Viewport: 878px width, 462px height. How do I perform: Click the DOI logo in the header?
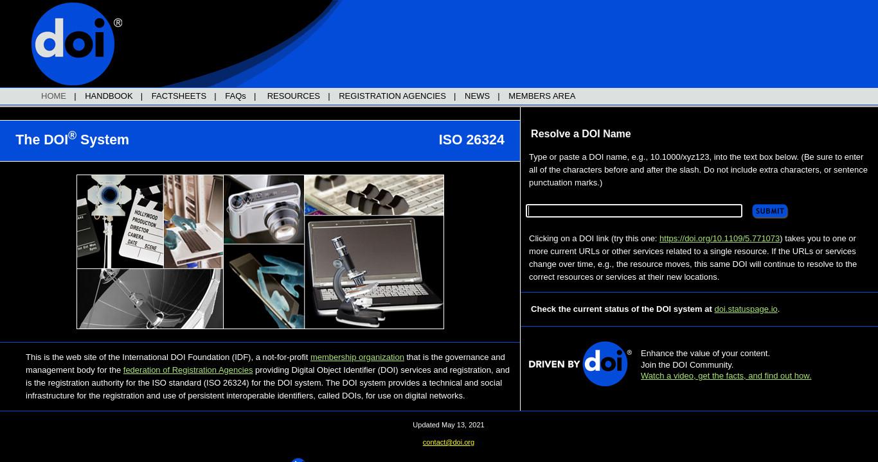point(76,44)
